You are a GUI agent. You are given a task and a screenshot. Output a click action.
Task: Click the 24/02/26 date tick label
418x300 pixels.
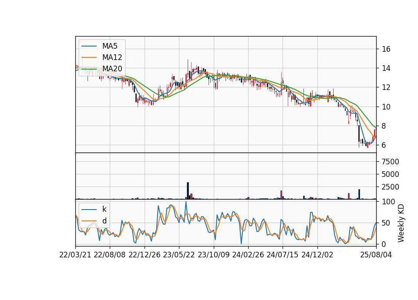pyautogui.click(x=248, y=255)
